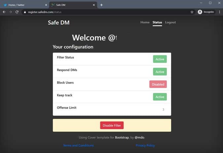Toggle the Respond DMs Active badge

(x=160, y=72)
